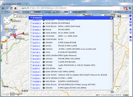Click the VK5PBZ-I runner symbol icon

coord(44,23)
